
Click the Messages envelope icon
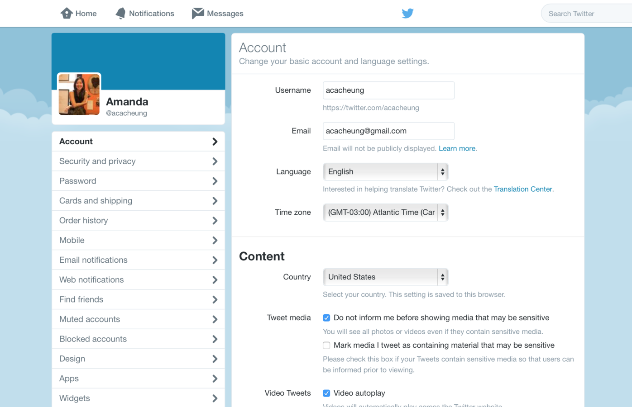coord(198,13)
